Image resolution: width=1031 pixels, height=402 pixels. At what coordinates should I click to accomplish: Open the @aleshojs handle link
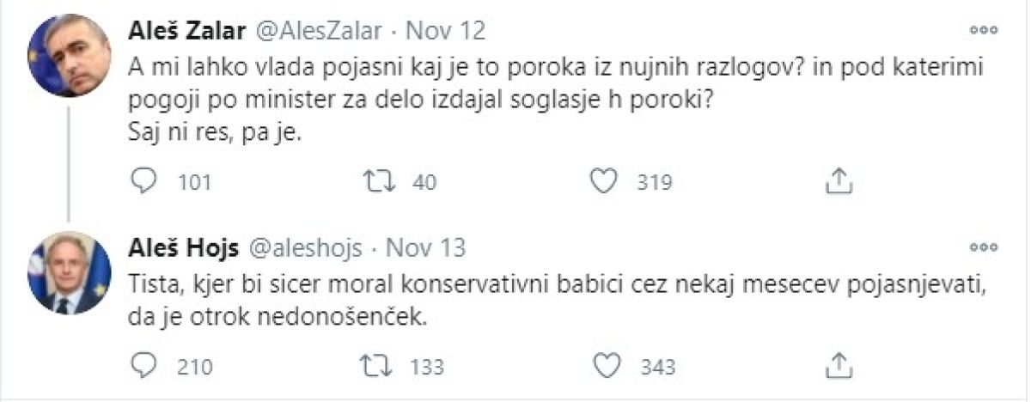308,248
